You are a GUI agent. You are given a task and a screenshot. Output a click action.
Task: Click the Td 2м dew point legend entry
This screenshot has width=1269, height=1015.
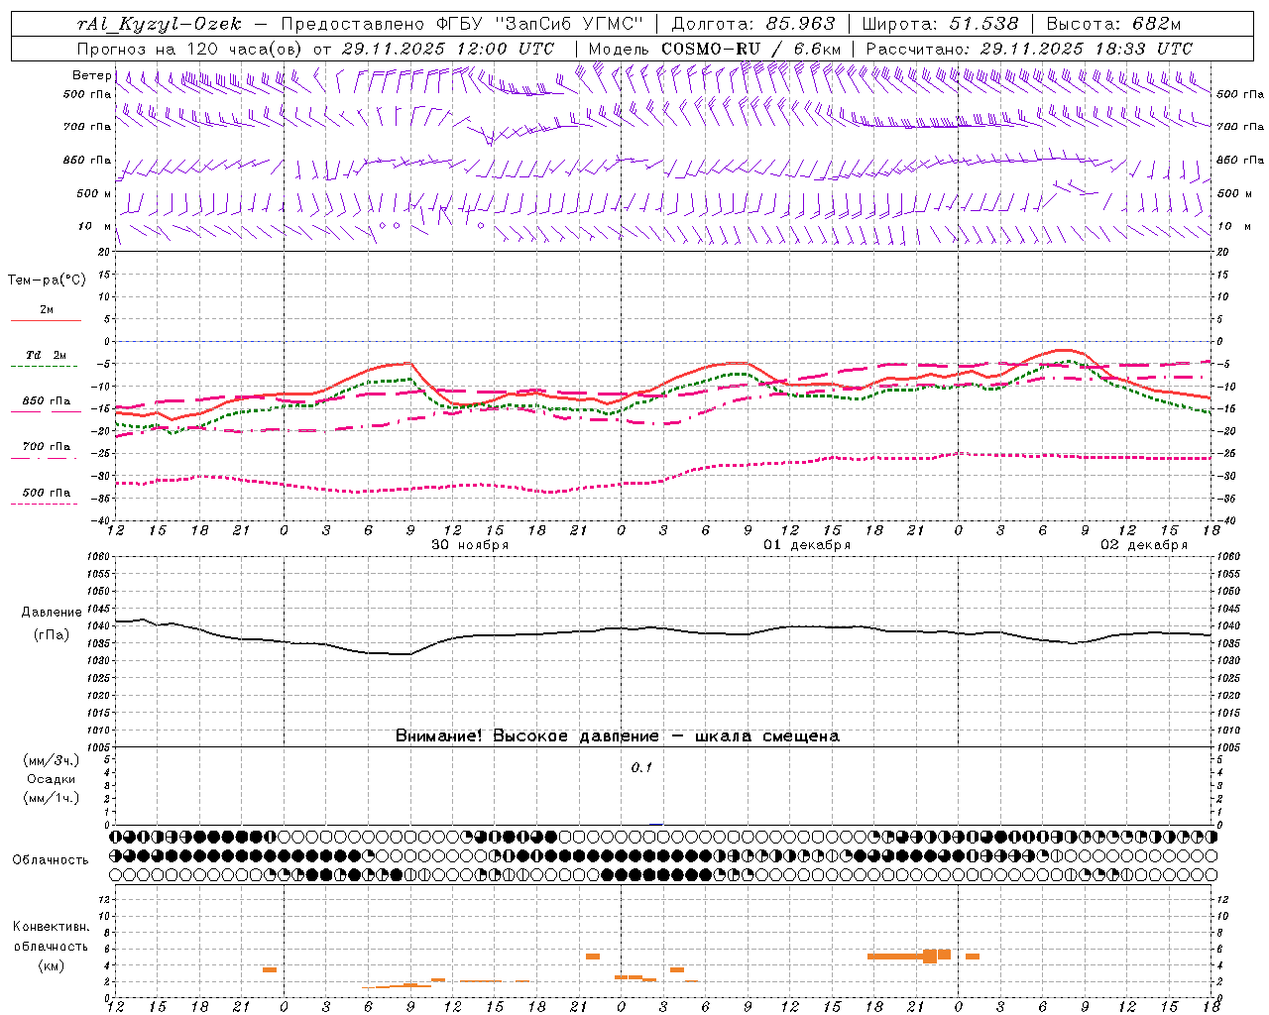coord(47,355)
